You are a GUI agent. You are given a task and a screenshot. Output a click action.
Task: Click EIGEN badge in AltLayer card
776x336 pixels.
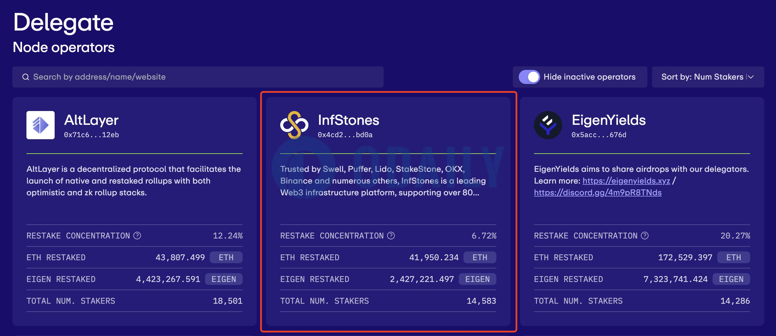224,279
